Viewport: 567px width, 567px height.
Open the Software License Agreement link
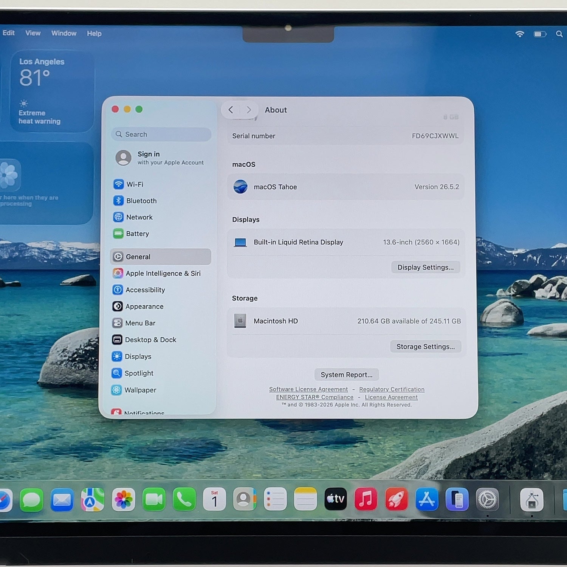click(308, 389)
